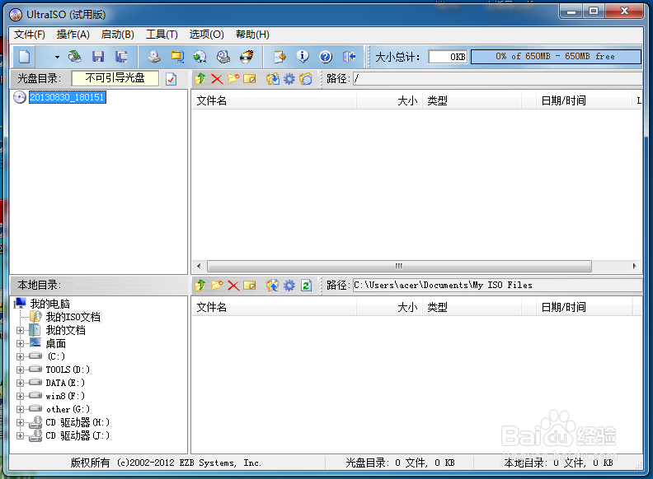
Task: Select 我的电脑 in the local tree
Action: (50, 304)
